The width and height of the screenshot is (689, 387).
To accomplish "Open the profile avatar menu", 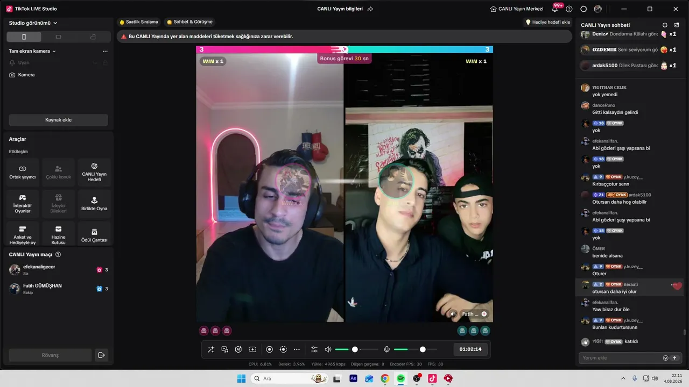I will pyautogui.click(x=598, y=9).
